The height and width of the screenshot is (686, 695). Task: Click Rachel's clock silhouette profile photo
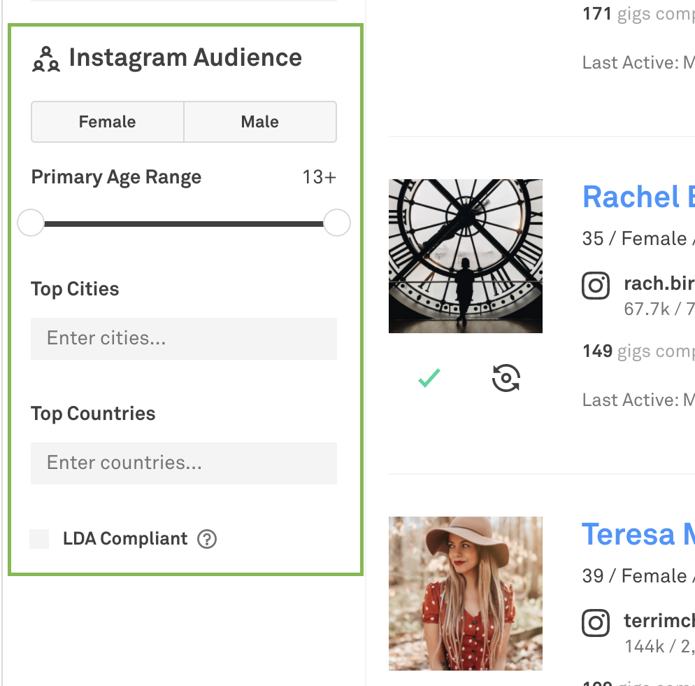466,256
